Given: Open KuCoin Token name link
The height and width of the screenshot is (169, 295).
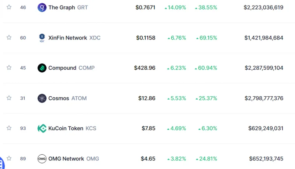Looking at the screenshot, I should pos(66,128).
